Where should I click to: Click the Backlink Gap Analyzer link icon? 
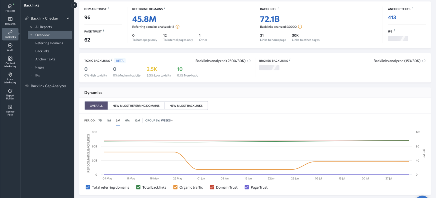click(x=27, y=86)
